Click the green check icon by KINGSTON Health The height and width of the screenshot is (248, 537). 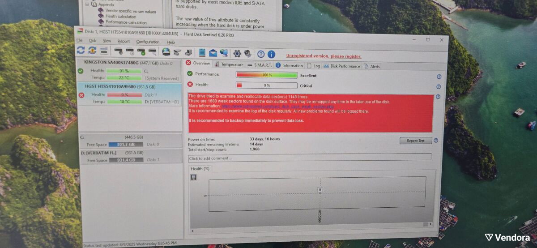[81, 71]
